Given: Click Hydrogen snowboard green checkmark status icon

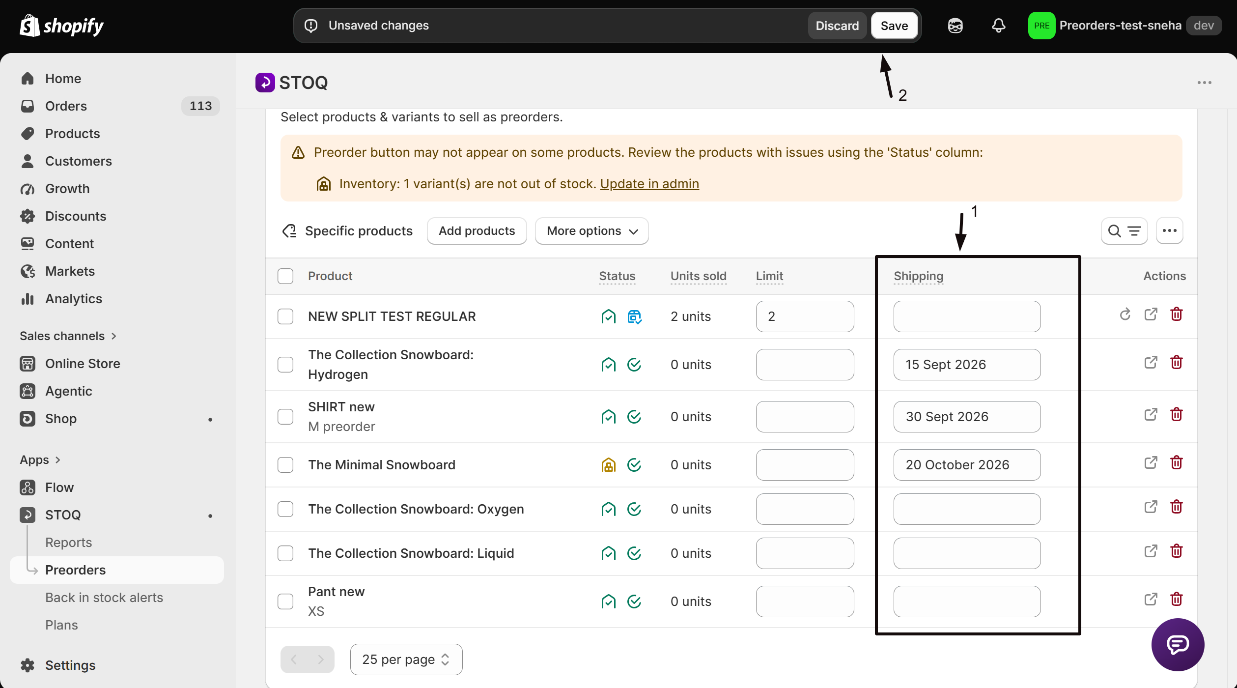Looking at the screenshot, I should tap(634, 365).
